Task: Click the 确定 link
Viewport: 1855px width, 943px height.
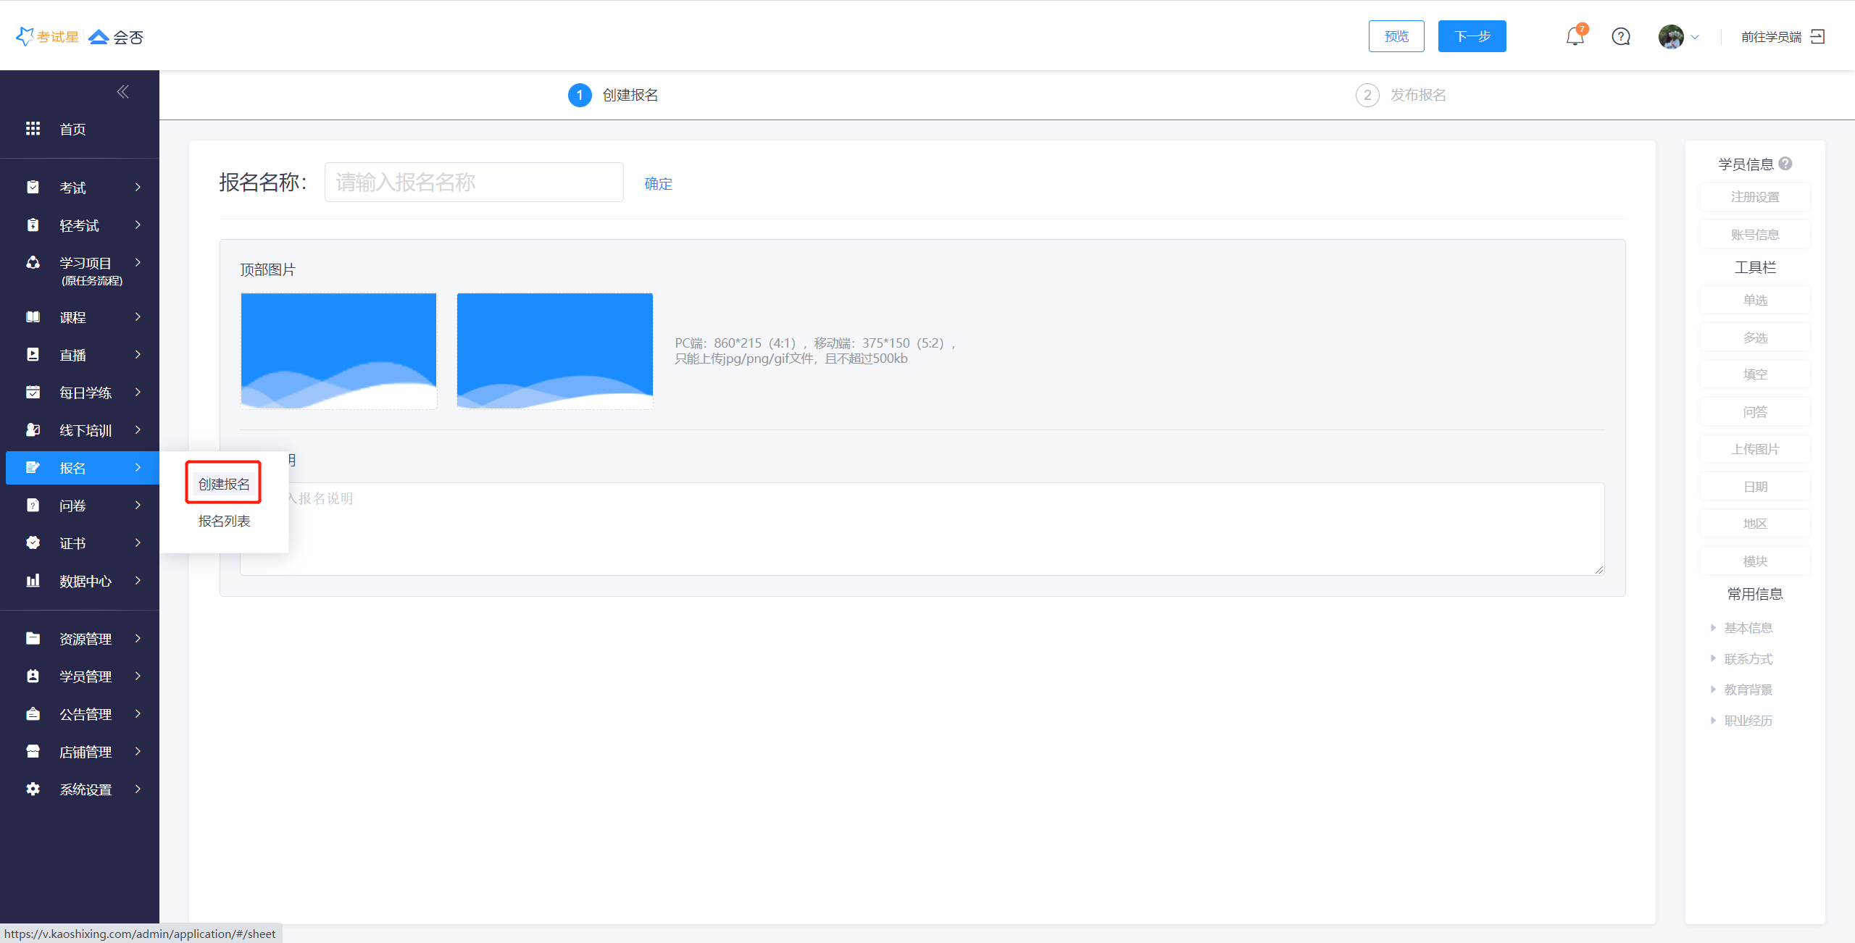Action: click(658, 184)
